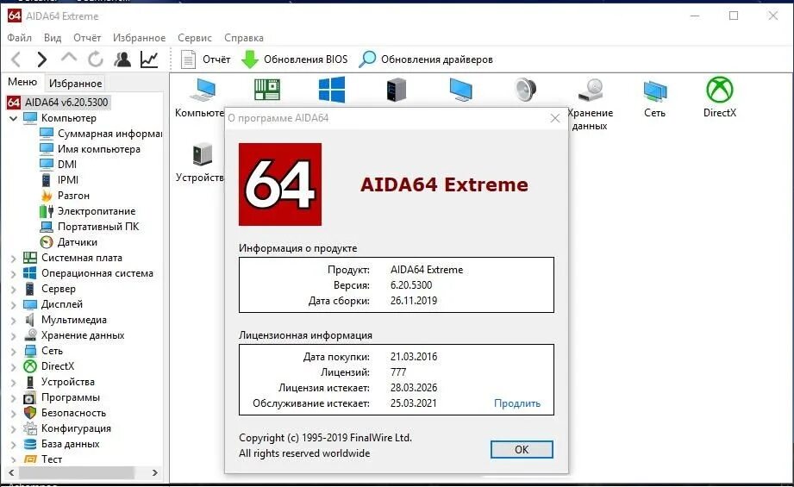Close the О программе AIDA64 dialog

pos(555,118)
